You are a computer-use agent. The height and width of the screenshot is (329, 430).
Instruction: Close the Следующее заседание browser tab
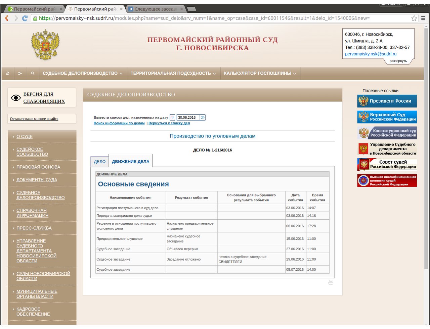tap(182, 9)
